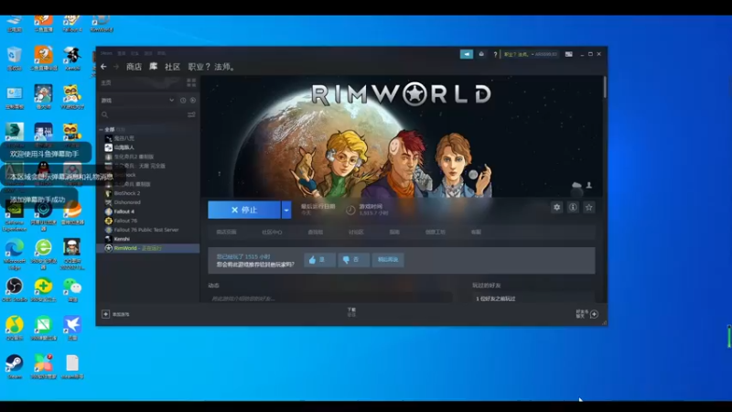Open the 讨论区 tab

(x=356, y=233)
